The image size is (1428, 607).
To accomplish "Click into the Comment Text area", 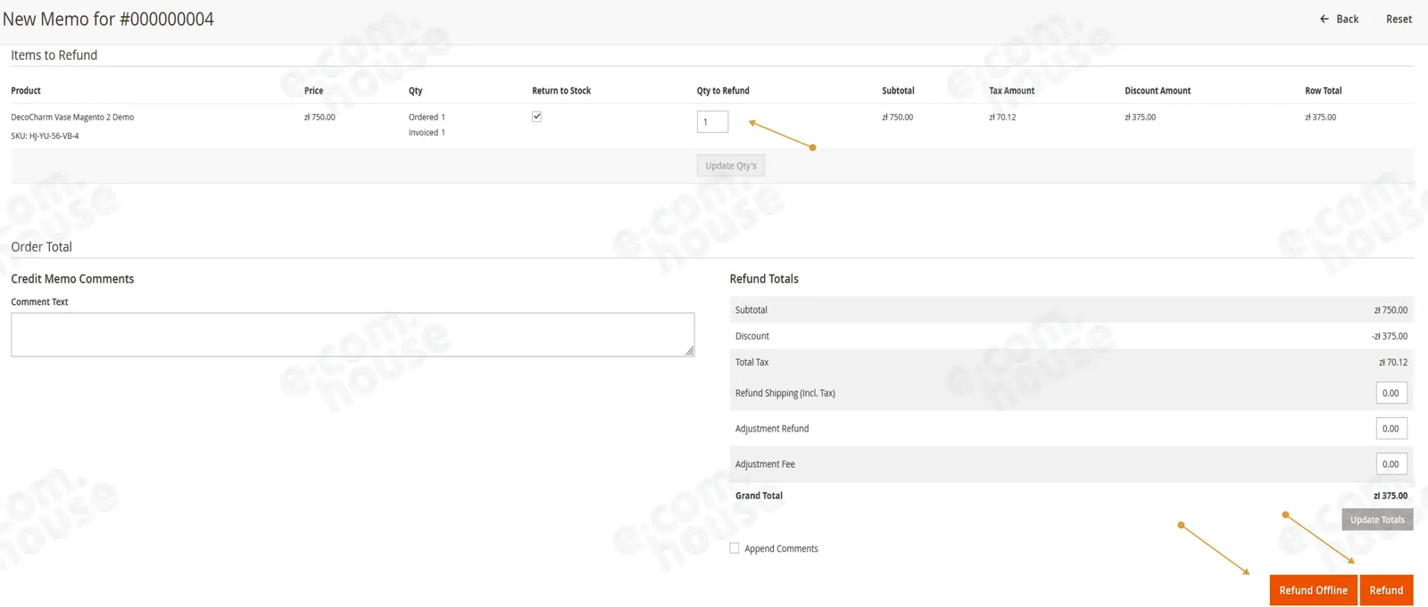I will (353, 334).
